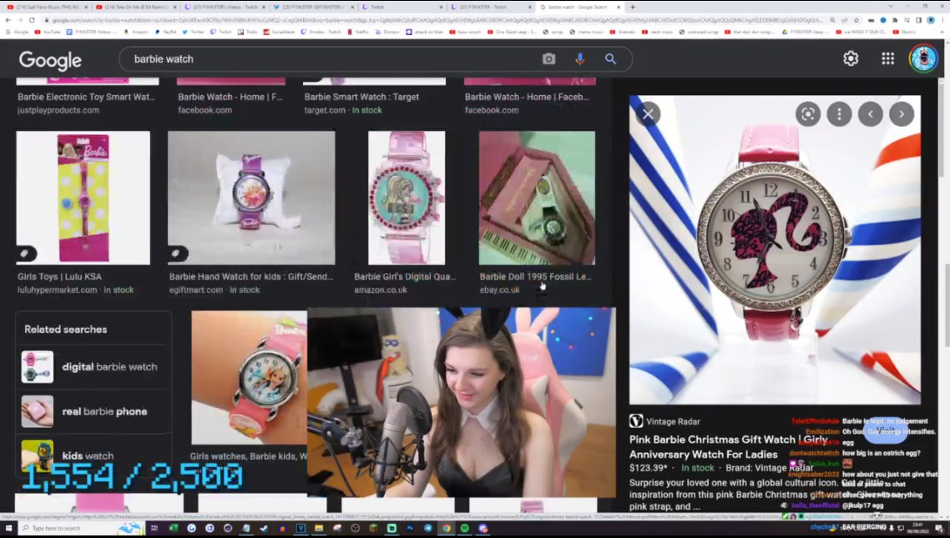This screenshot has height=538, width=950.
Task: Expand the hidden bookmarks overflow
Action: pyautogui.click(x=942, y=32)
